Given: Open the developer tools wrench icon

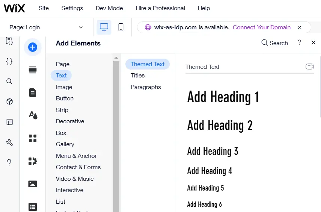Looking at the screenshot, I should [x=9, y=142].
